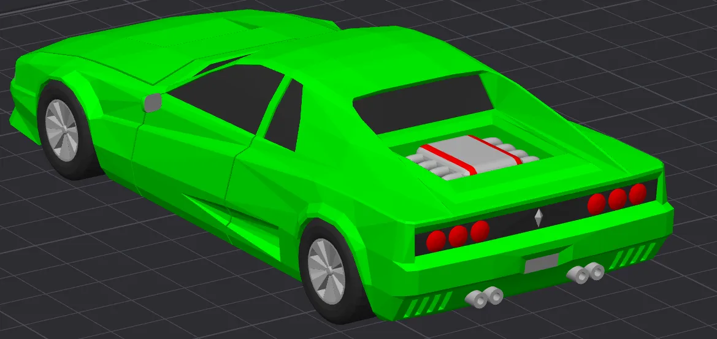Select the gray license plate on rear bumper

coord(542,263)
